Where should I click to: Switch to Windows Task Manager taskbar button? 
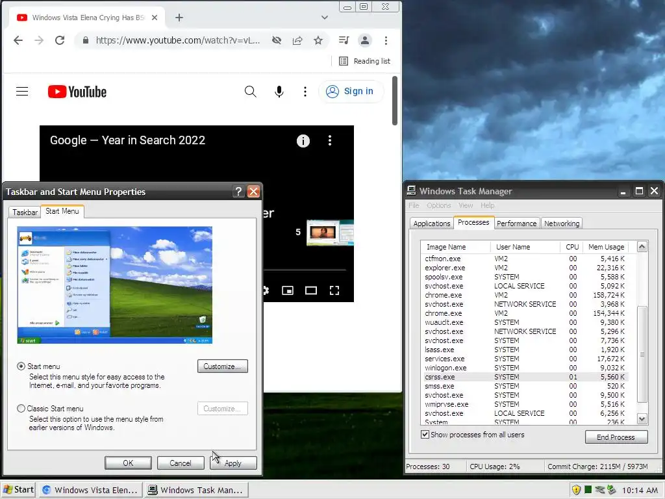[195, 490]
